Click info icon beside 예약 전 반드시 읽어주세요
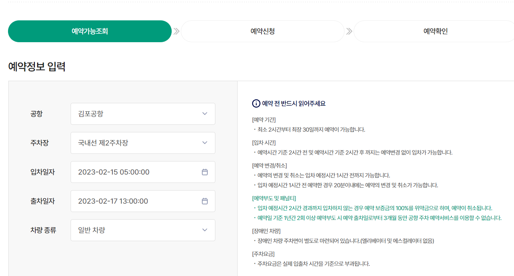Screen dimensions: 514x276 point(256,104)
